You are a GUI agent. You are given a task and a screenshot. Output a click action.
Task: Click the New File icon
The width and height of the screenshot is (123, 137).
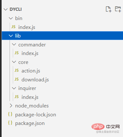pyautogui.click(x=109, y=9)
